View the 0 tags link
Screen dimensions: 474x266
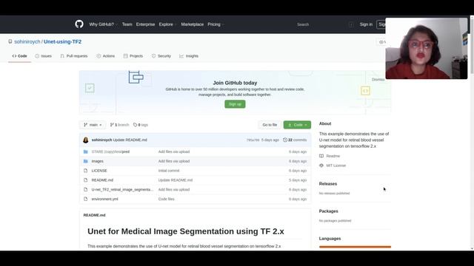[x=141, y=125]
